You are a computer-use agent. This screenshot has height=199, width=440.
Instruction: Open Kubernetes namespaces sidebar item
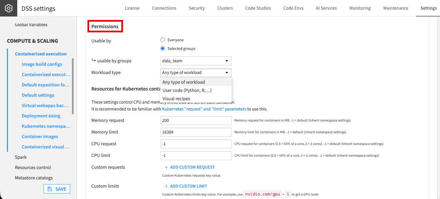46,126
